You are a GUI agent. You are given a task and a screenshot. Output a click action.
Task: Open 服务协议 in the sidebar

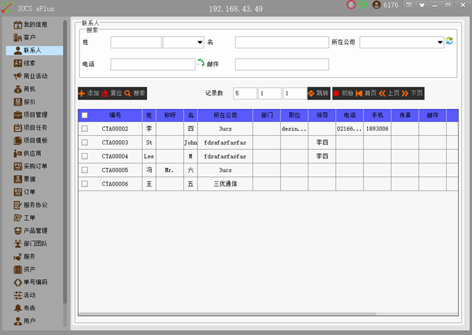tap(31, 205)
